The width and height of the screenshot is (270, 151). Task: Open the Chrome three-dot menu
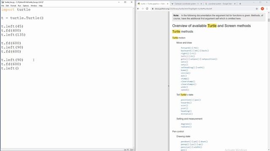(x=267, y=9)
